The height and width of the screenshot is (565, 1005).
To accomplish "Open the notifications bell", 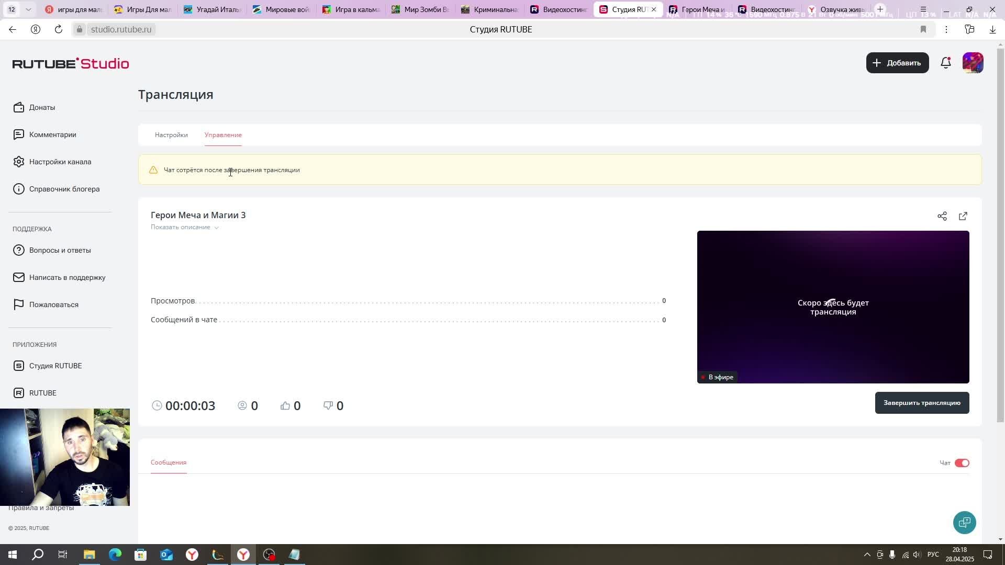I will [x=945, y=63].
